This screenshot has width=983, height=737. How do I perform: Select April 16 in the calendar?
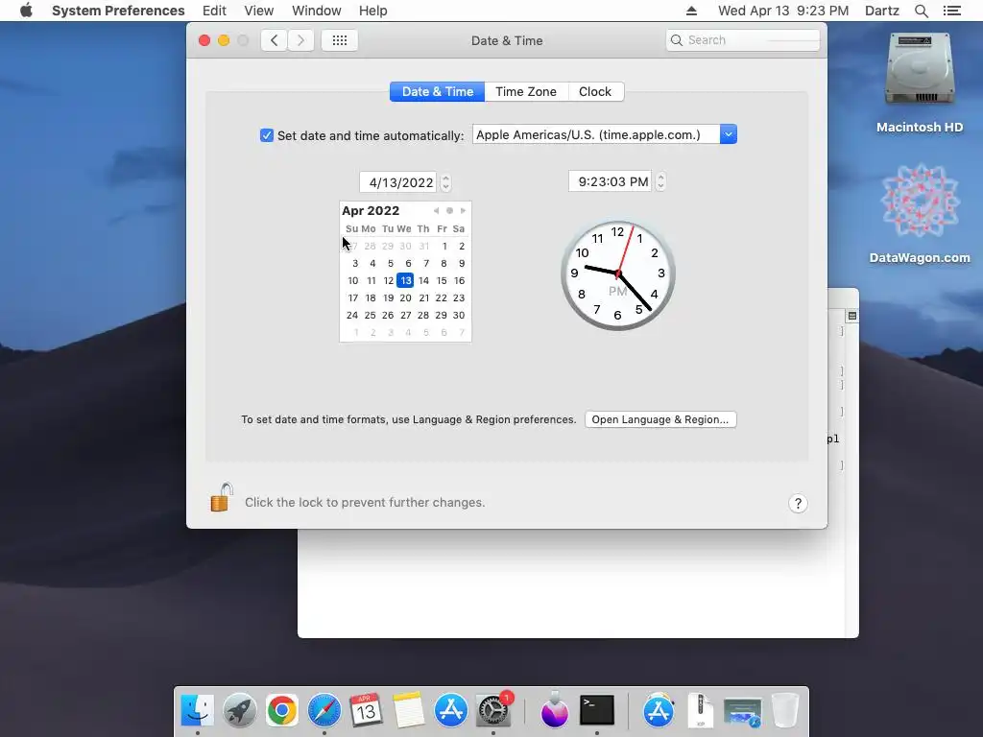tap(460, 280)
